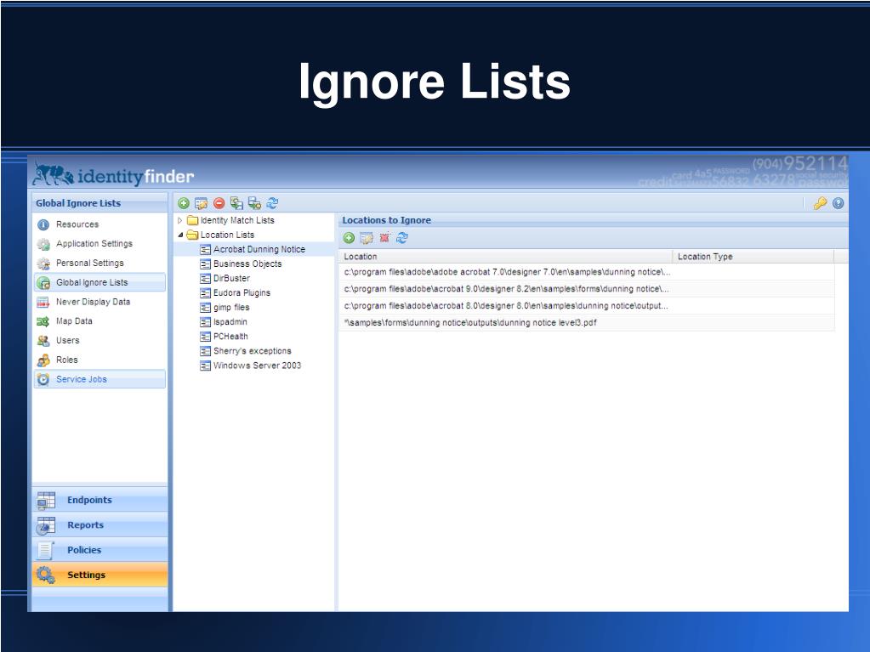Click the Map Data icon
870x652 pixels.
43,321
